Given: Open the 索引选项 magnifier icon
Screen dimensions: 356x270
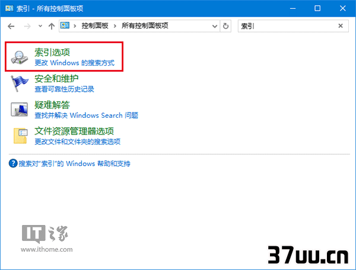Looking at the screenshot, I should (20, 57).
